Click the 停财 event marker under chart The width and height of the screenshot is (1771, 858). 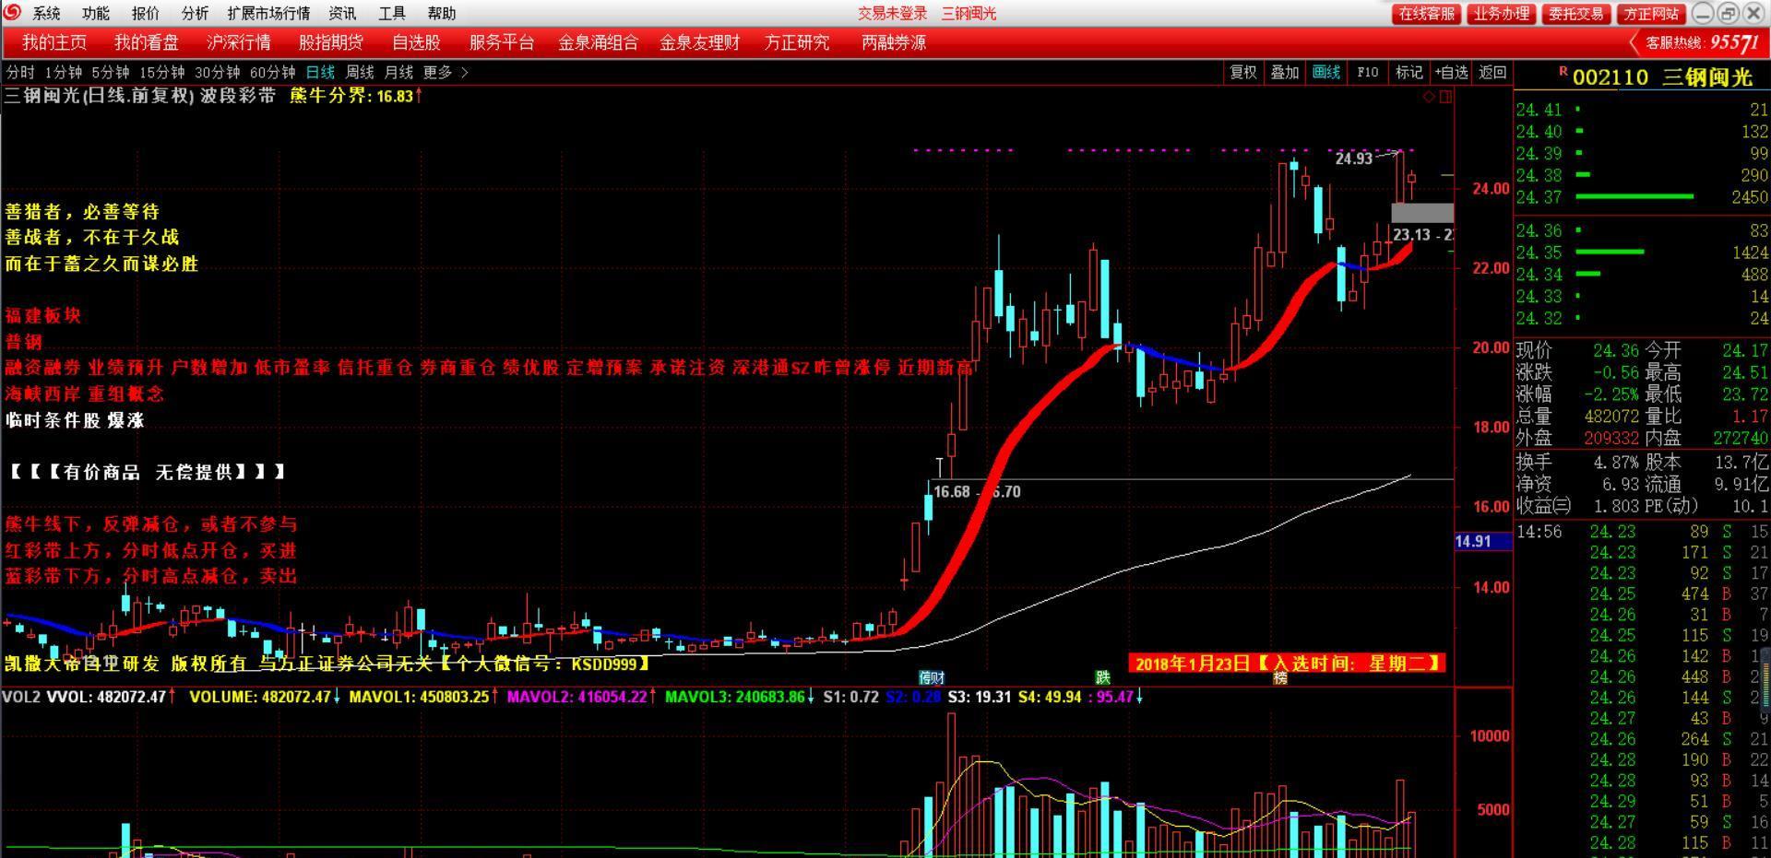pyautogui.click(x=932, y=677)
